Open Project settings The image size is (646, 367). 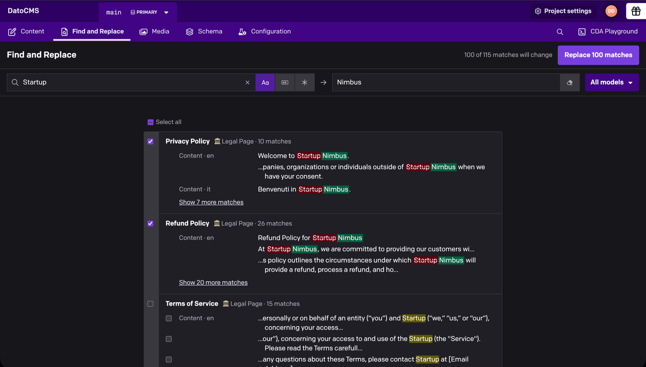(563, 11)
